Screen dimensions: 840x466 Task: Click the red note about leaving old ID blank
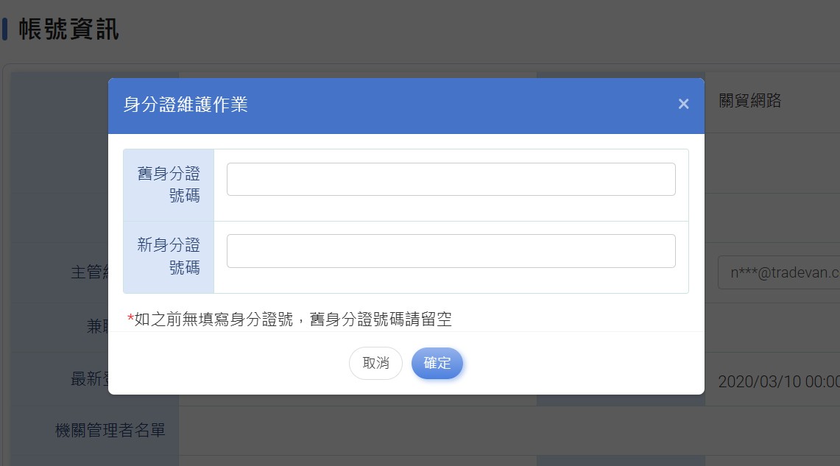coord(289,320)
